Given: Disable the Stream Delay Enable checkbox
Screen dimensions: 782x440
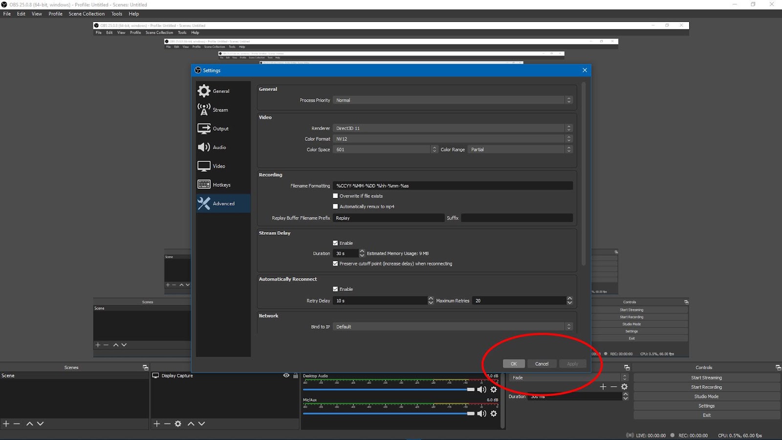Looking at the screenshot, I should tap(335, 243).
